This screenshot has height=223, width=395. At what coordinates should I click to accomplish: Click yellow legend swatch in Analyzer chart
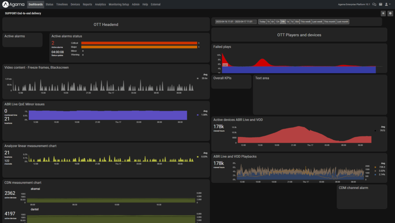[x=198, y=157]
